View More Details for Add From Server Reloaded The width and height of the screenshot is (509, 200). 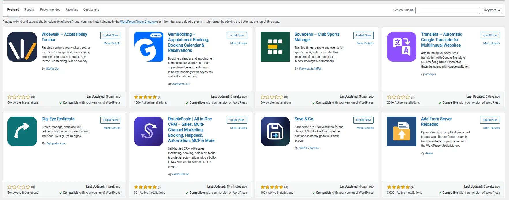point(492,128)
